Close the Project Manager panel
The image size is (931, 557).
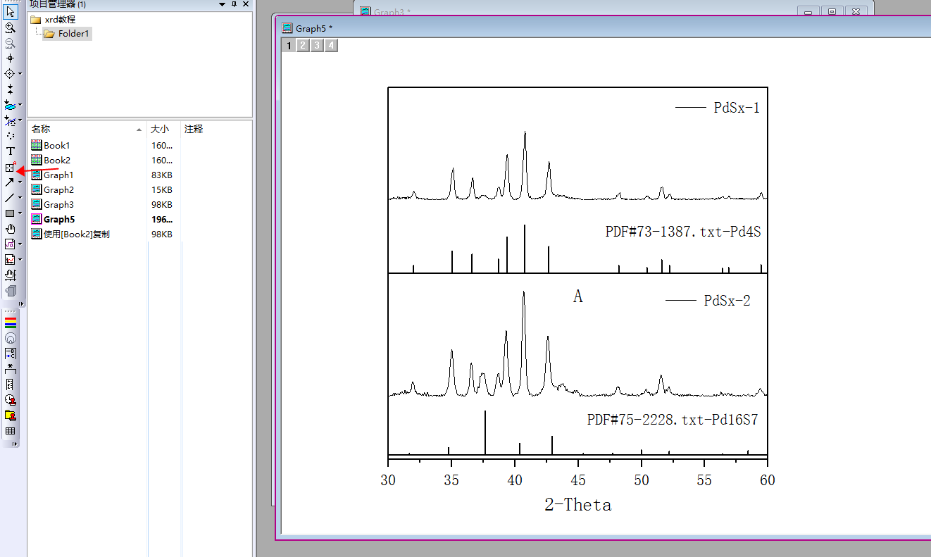click(x=245, y=4)
